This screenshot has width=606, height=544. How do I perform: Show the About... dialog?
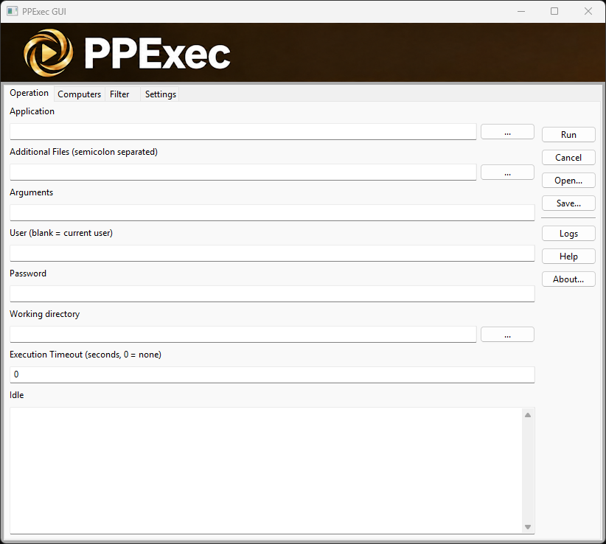point(568,279)
